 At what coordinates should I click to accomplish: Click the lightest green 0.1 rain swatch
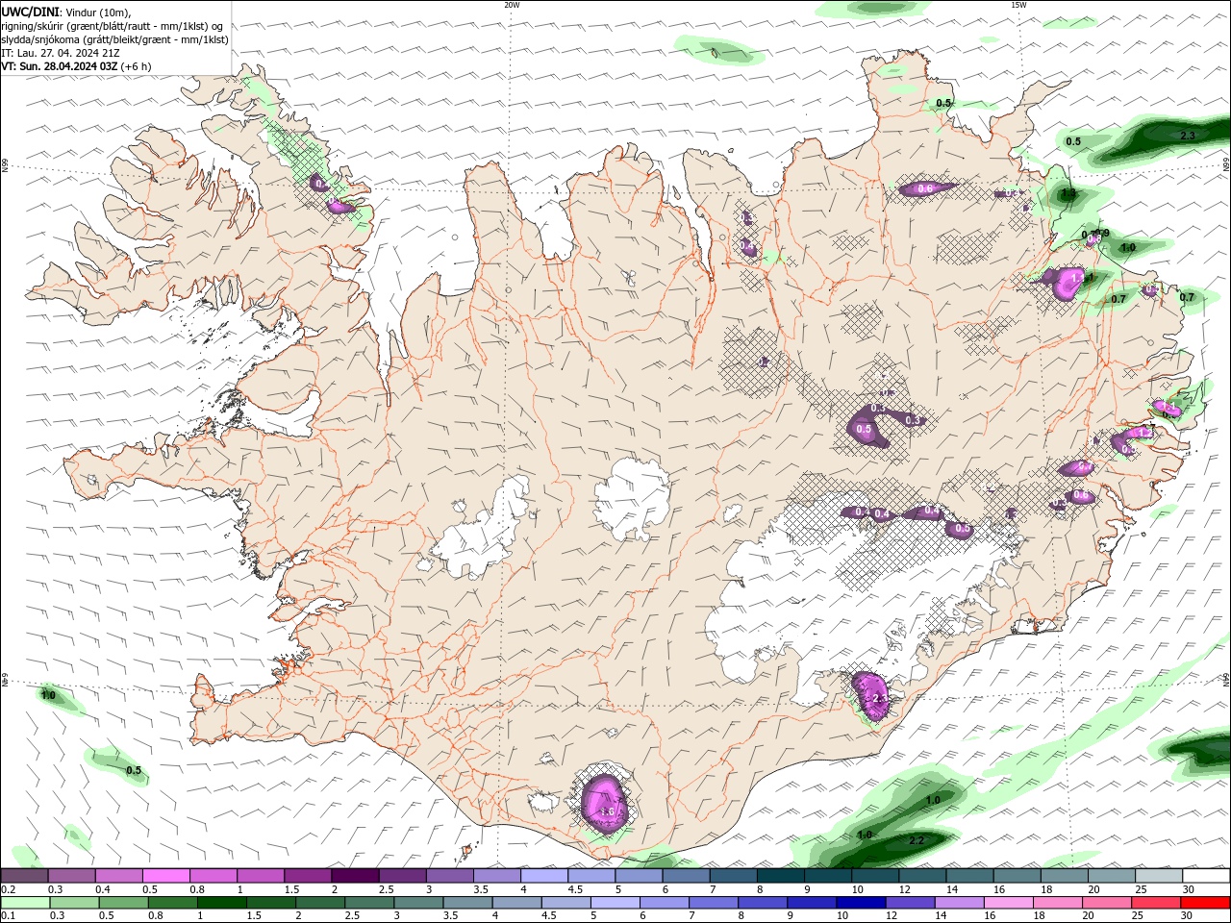25,903
